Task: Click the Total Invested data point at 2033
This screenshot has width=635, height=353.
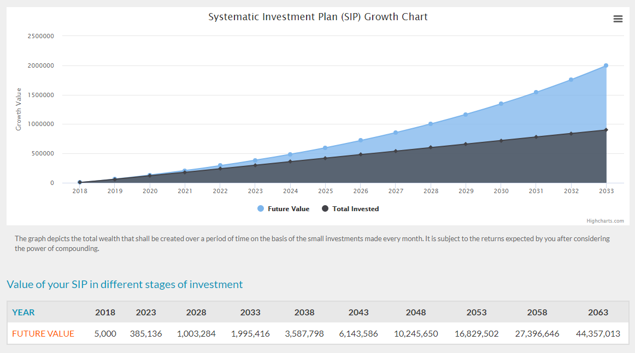Action: (606, 130)
